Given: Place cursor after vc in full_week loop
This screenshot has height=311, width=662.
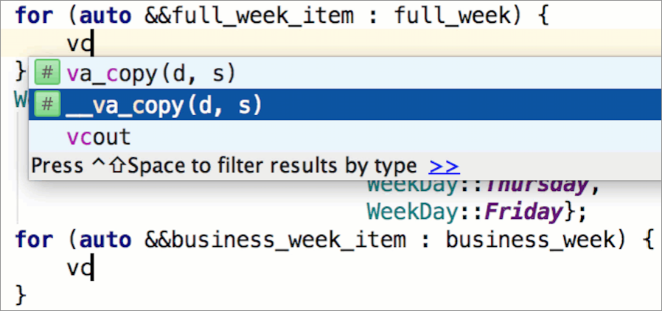Looking at the screenshot, I should [x=93, y=44].
